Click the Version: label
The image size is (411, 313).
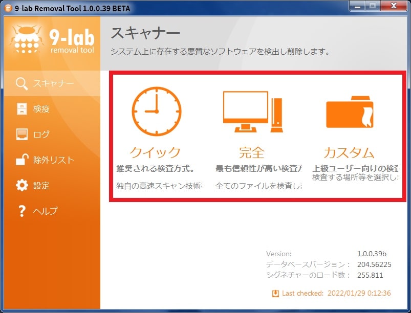[x=278, y=254]
